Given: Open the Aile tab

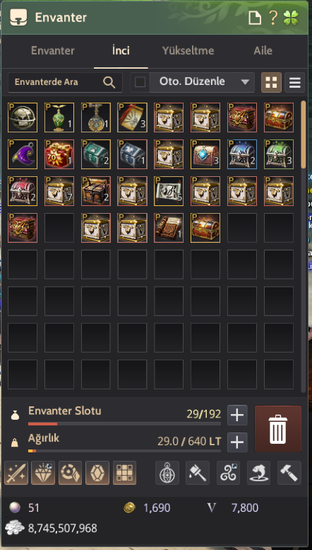Looking at the screenshot, I should coord(263,50).
